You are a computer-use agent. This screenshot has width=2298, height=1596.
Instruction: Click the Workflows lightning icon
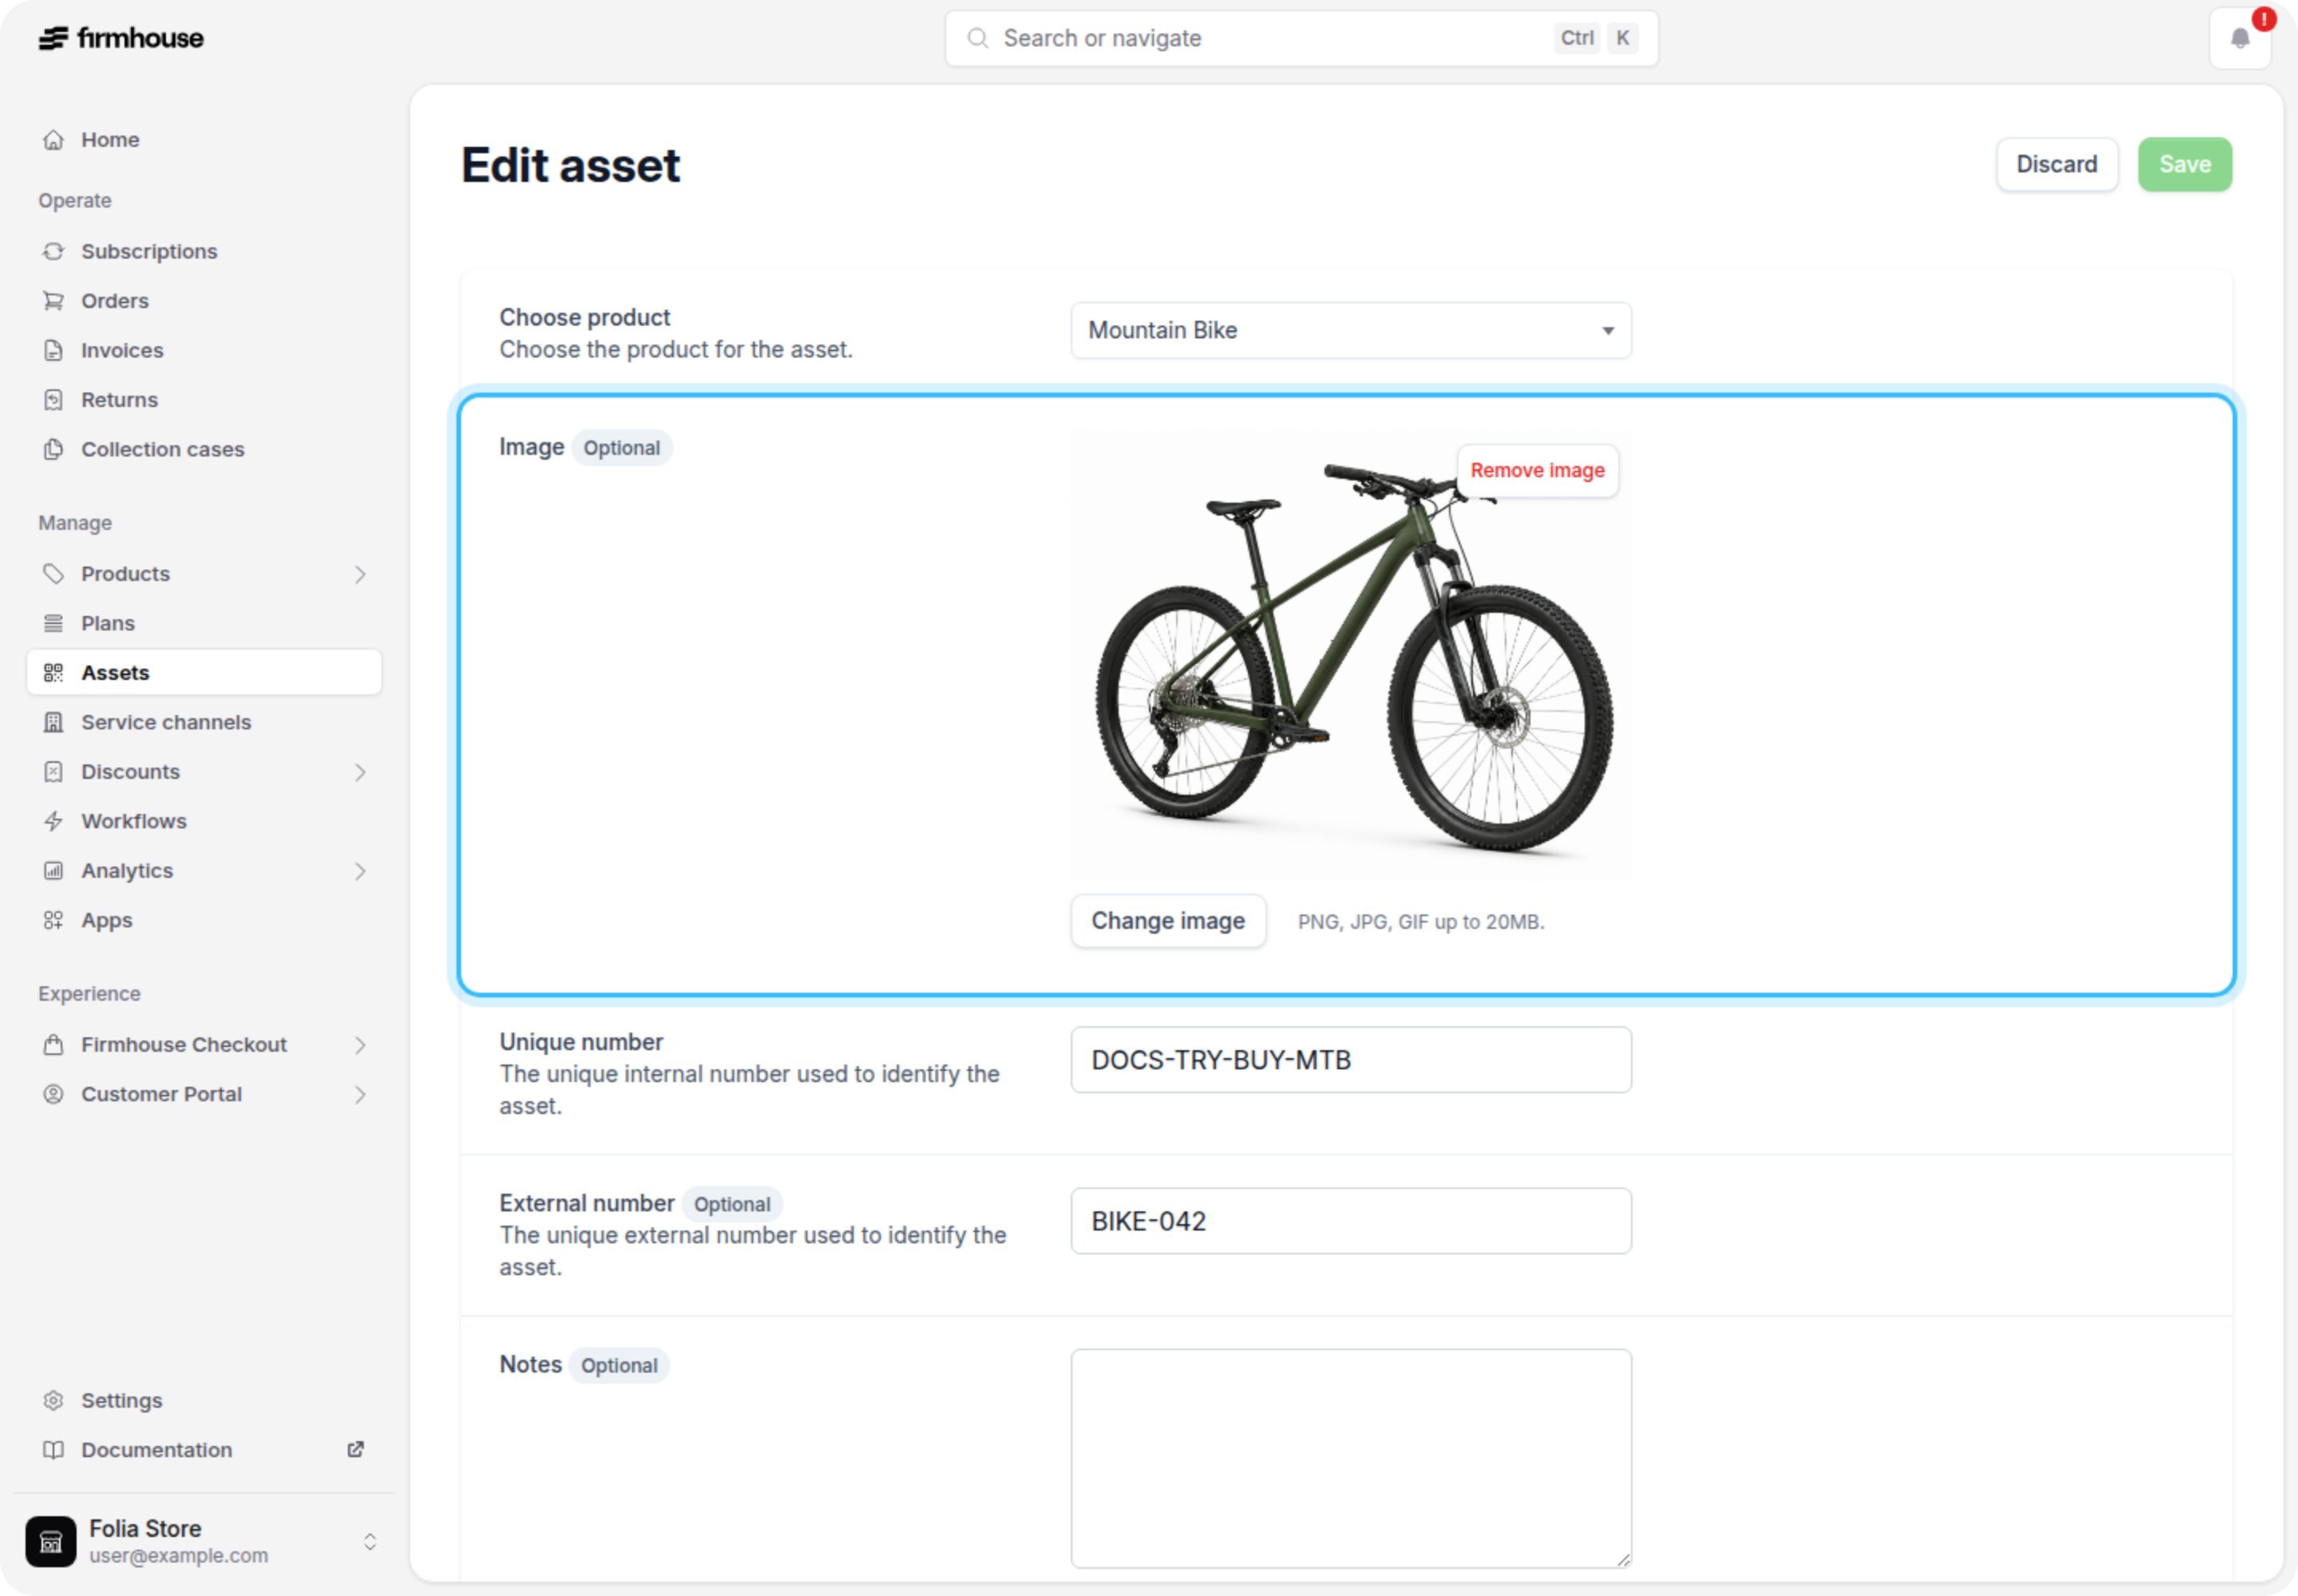point(53,821)
